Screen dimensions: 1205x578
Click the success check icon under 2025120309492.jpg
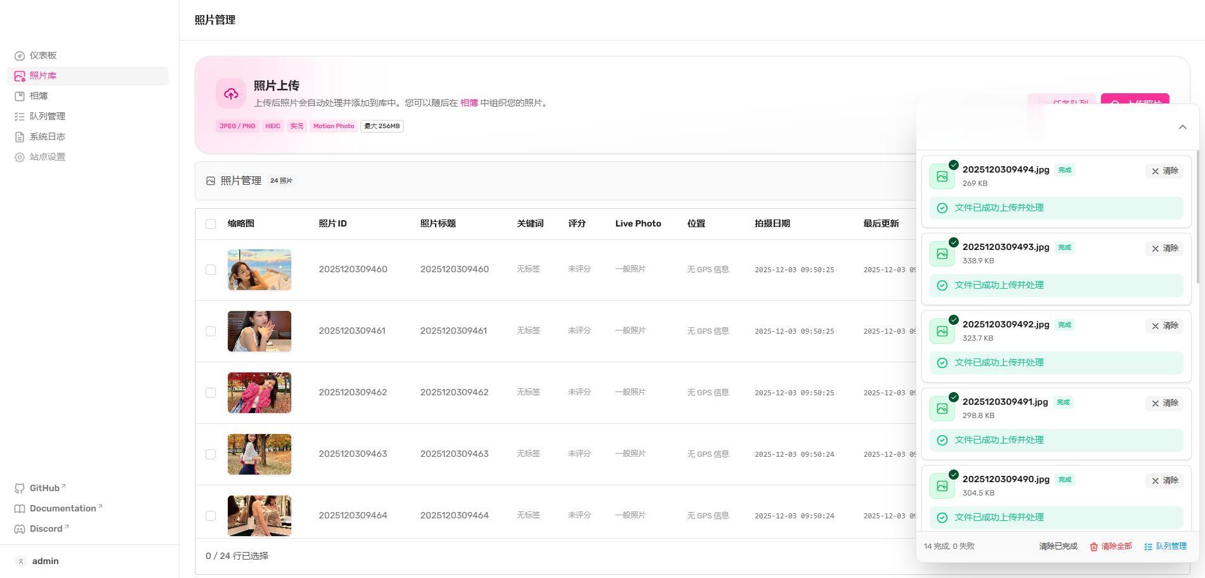tap(942, 363)
